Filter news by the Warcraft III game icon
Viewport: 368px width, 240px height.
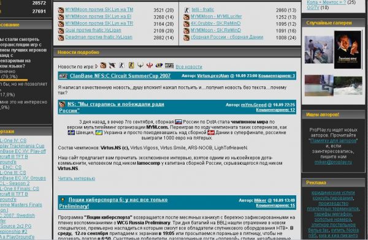pyautogui.click(x=103, y=66)
